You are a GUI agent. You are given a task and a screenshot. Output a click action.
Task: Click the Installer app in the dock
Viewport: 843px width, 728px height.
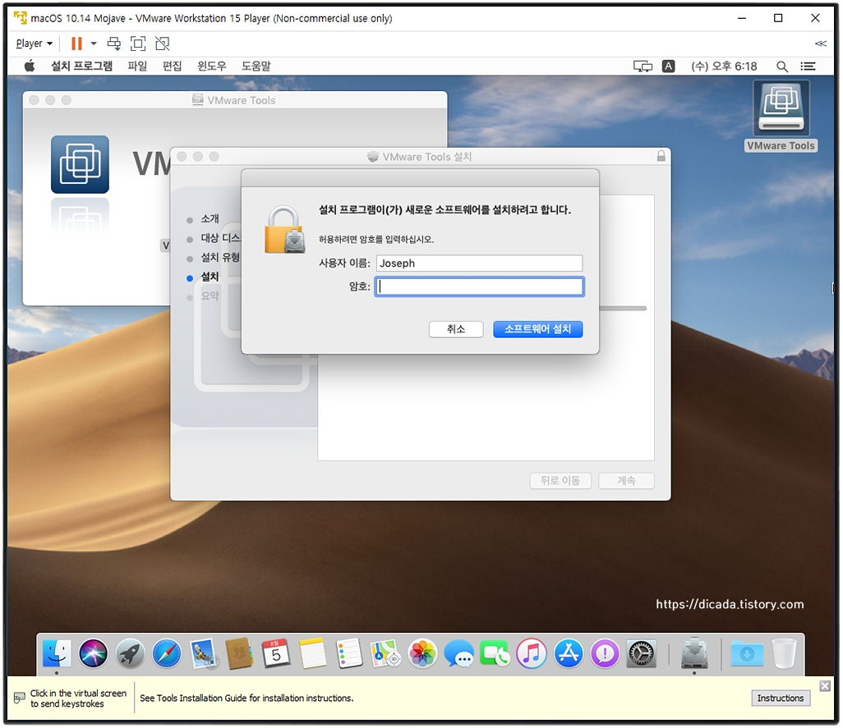tap(694, 653)
